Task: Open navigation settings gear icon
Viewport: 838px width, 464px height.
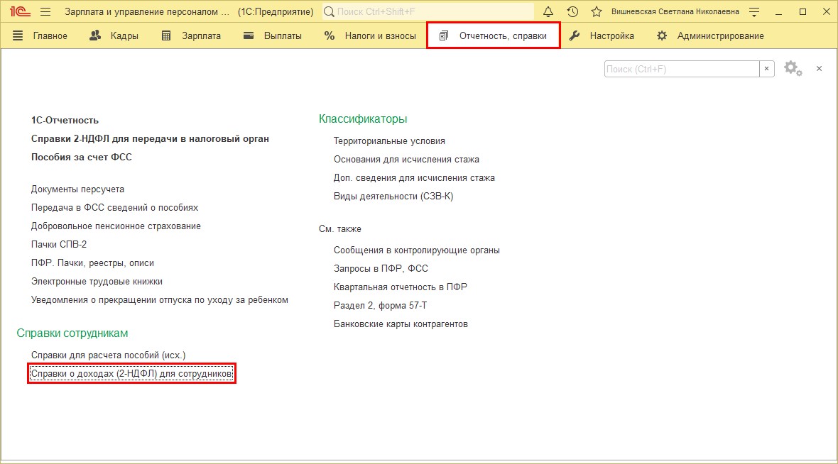Action: tap(793, 68)
